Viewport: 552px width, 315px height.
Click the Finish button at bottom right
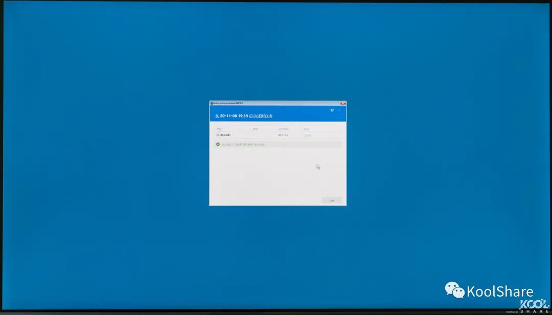[x=332, y=201]
